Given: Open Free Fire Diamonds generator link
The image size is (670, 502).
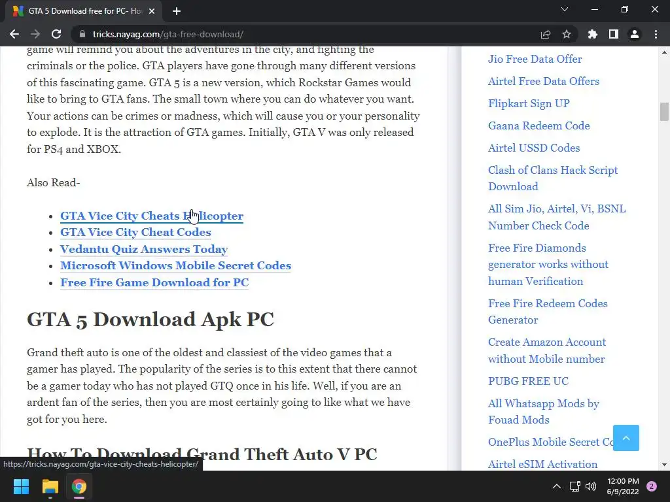Looking at the screenshot, I should 548,264.
